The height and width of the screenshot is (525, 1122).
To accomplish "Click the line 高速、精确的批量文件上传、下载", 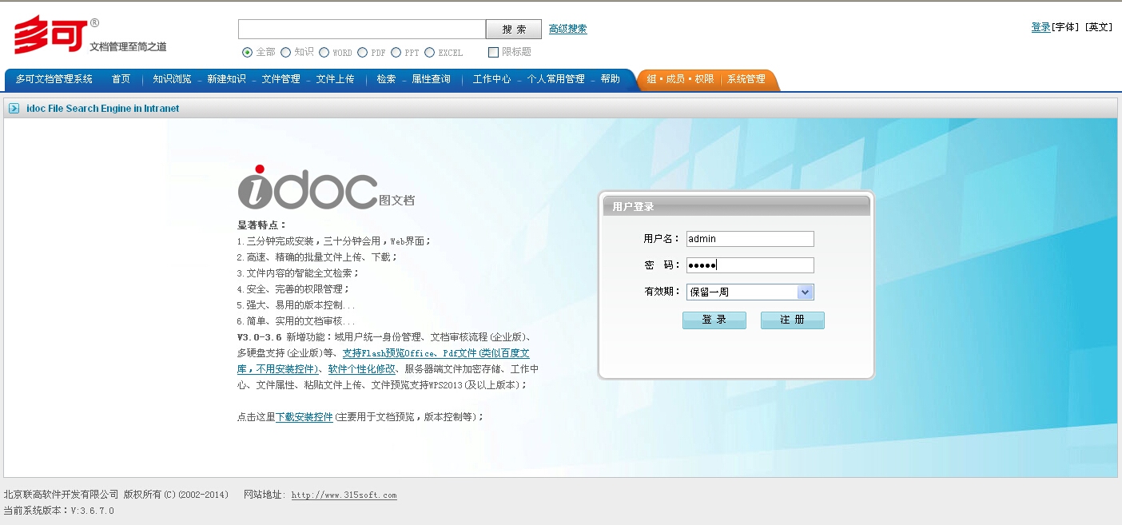I will 317,257.
